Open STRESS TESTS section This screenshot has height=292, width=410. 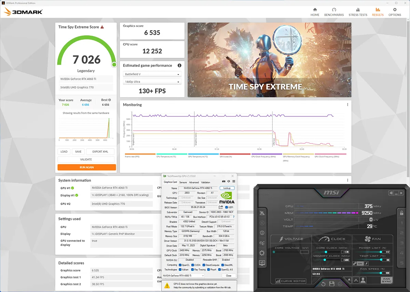pyautogui.click(x=358, y=12)
